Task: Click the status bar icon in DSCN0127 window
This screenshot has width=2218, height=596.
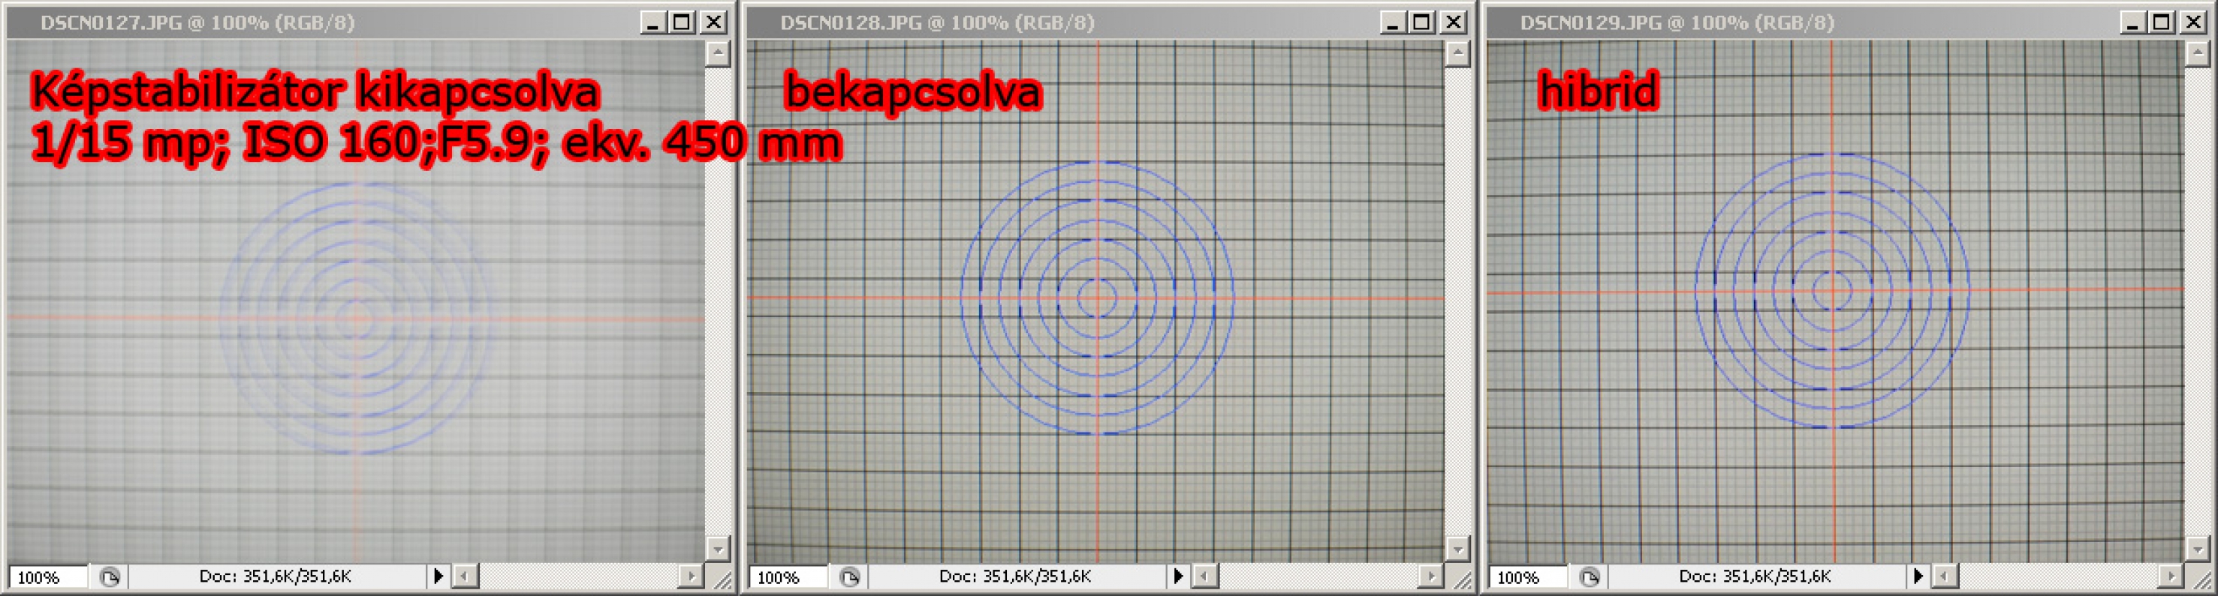Action: point(110,577)
